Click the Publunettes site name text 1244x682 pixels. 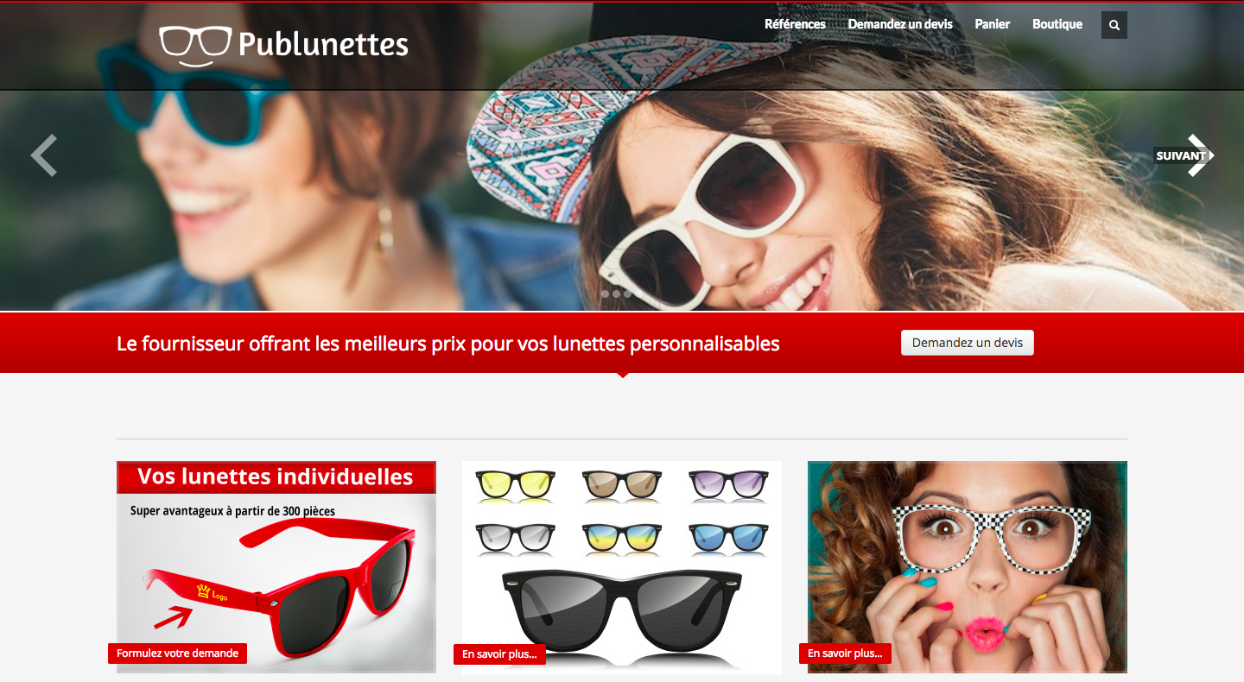323,44
